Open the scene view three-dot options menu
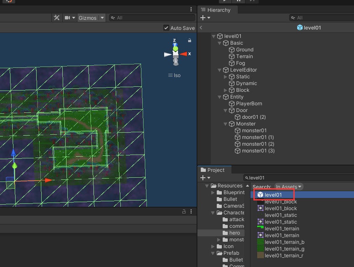Screen dimensions: 354x267 coord(191,9)
